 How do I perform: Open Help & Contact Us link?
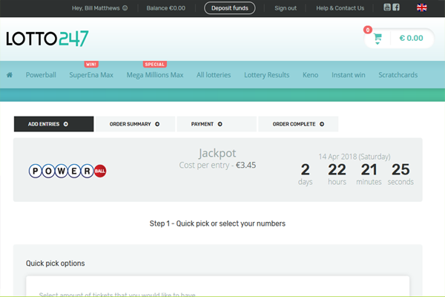[340, 8]
